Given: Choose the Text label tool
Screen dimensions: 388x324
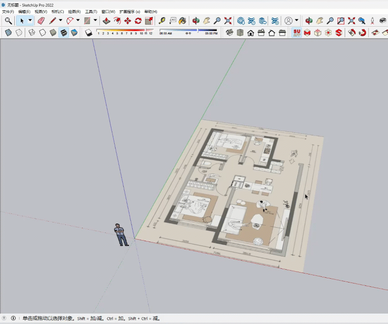Looking at the screenshot, I should pyautogui.click(x=173, y=21).
